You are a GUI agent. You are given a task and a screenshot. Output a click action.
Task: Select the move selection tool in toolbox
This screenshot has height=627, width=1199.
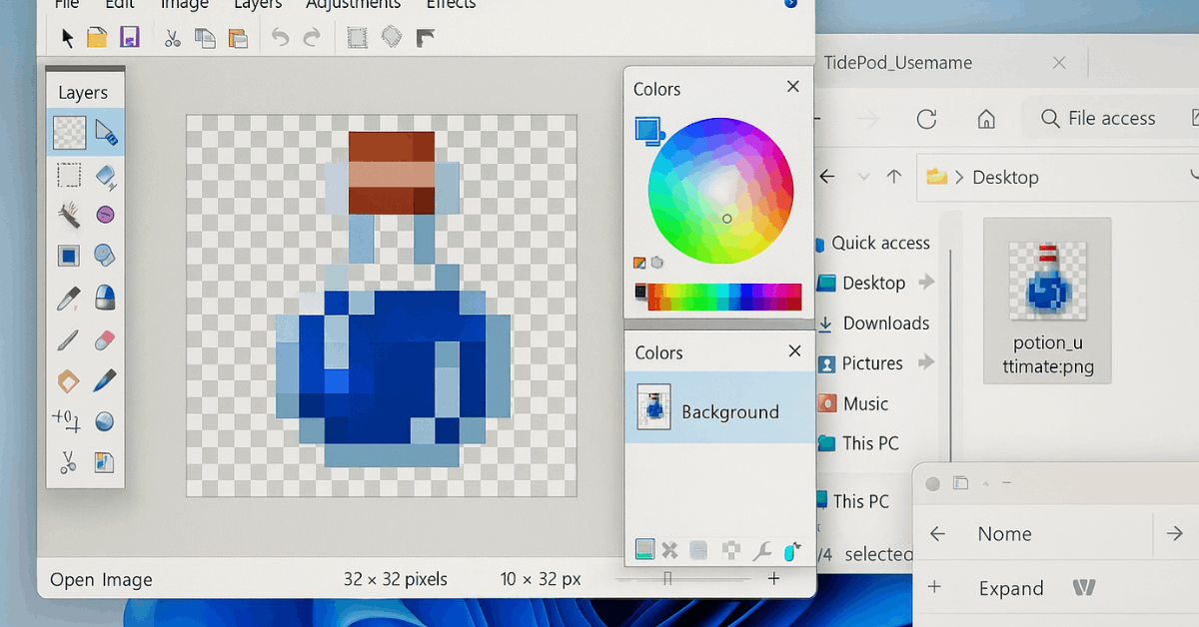pos(106,132)
